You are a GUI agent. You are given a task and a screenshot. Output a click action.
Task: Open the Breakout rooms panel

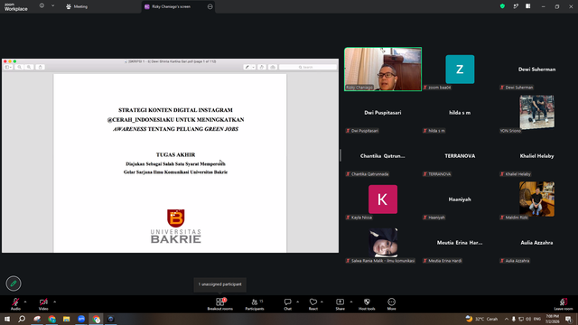[219, 304]
